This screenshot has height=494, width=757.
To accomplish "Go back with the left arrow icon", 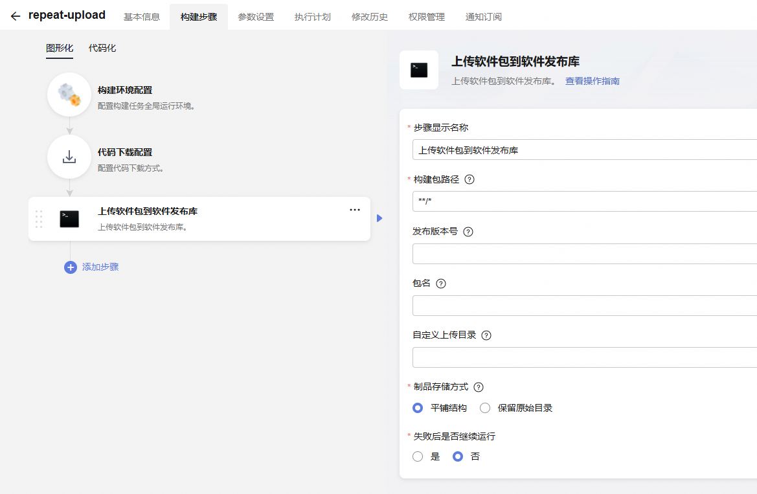I will click(16, 16).
